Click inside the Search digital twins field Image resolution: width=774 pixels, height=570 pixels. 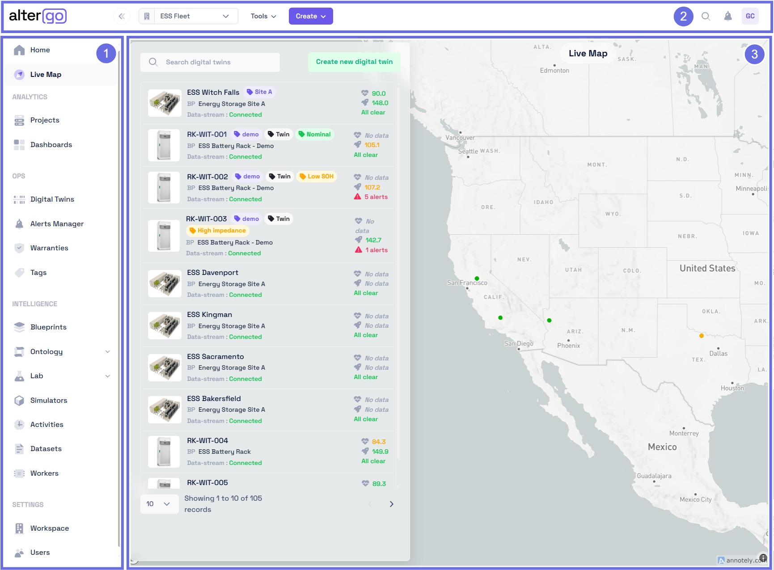click(210, 62)
